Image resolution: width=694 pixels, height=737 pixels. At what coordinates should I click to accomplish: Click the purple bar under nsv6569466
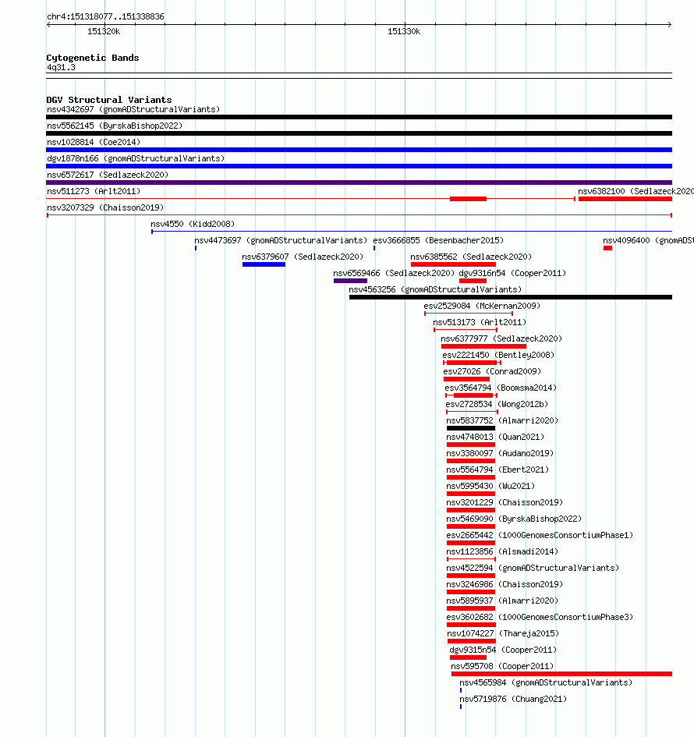tap(351, 281)
